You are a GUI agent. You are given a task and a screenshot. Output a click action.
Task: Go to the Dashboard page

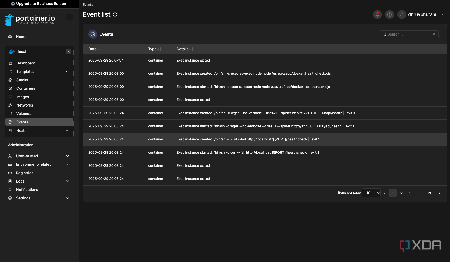click(39, 63)
